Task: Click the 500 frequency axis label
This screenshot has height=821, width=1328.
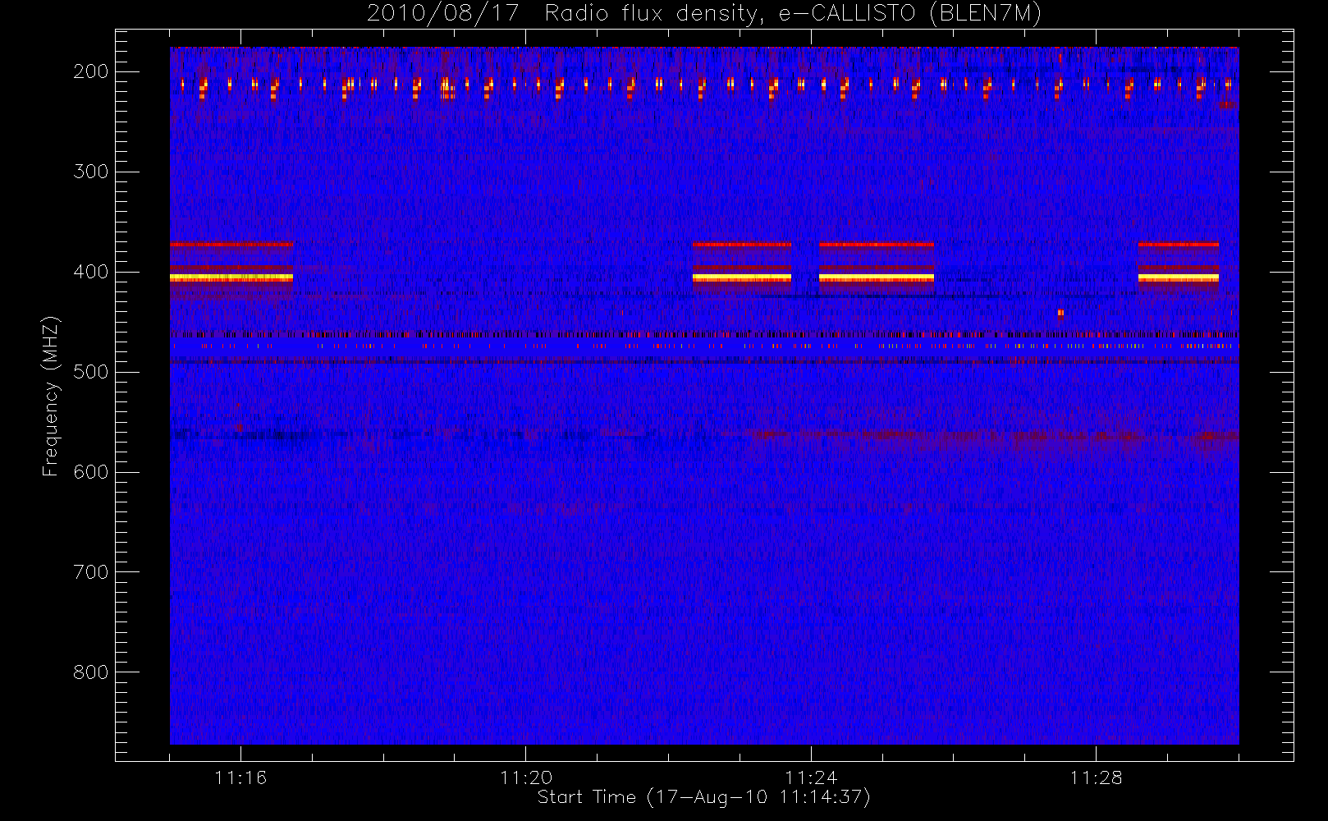Action: point(90,372)
